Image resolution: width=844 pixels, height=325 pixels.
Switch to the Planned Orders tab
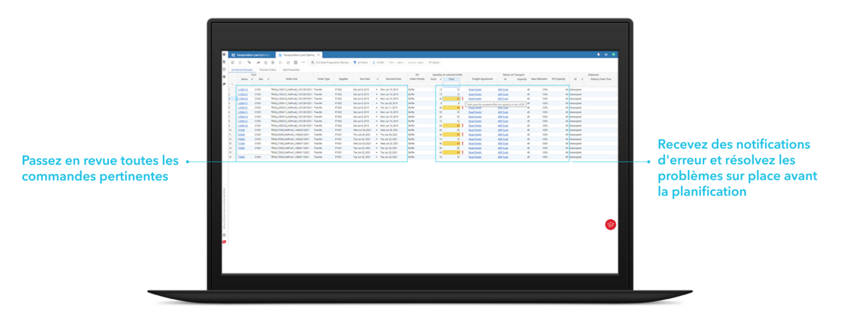(x=267, y=69)
